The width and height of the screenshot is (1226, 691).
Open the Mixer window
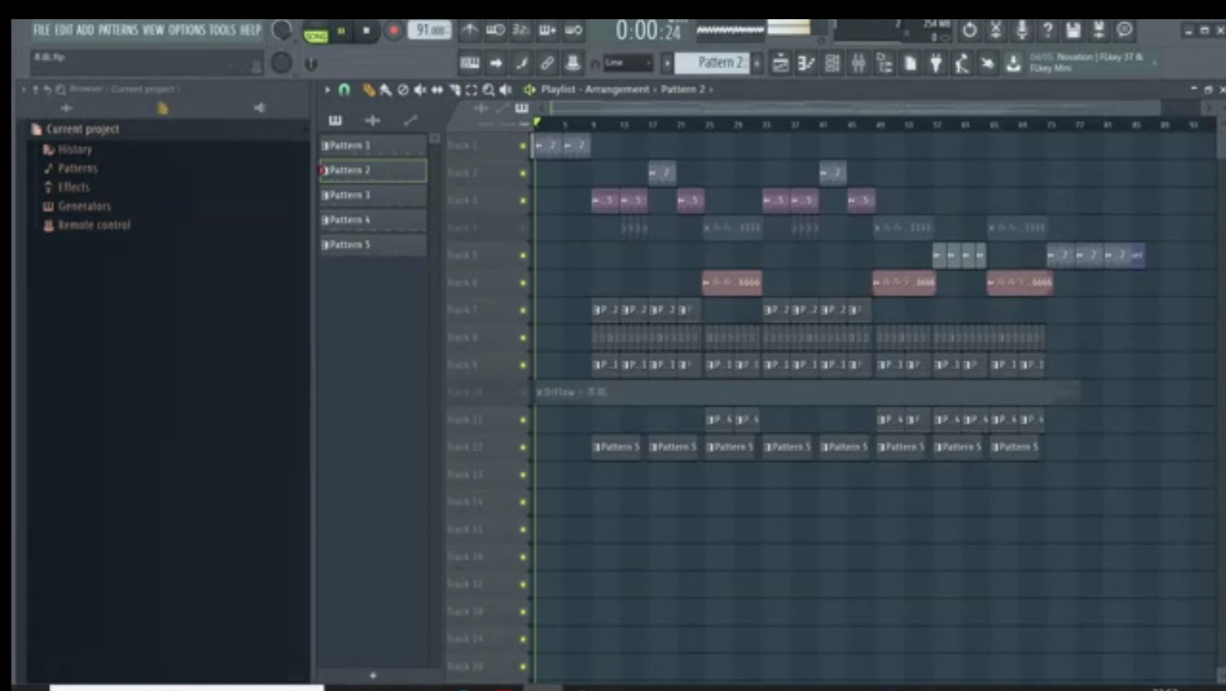point(859,63)
